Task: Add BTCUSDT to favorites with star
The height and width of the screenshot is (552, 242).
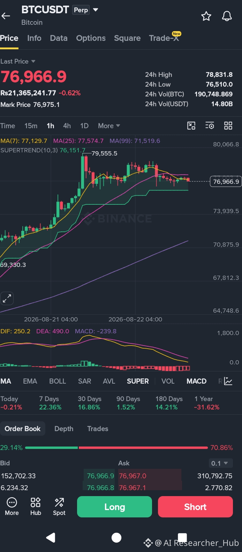Action: coord(206,16)
